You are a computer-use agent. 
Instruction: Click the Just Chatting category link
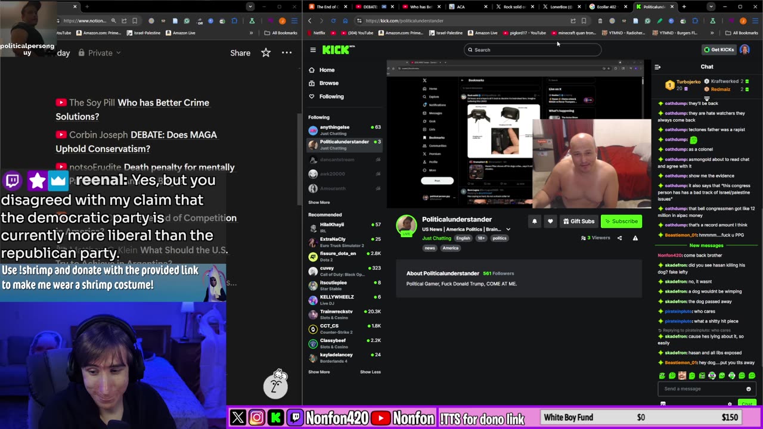tap(436, 238)
